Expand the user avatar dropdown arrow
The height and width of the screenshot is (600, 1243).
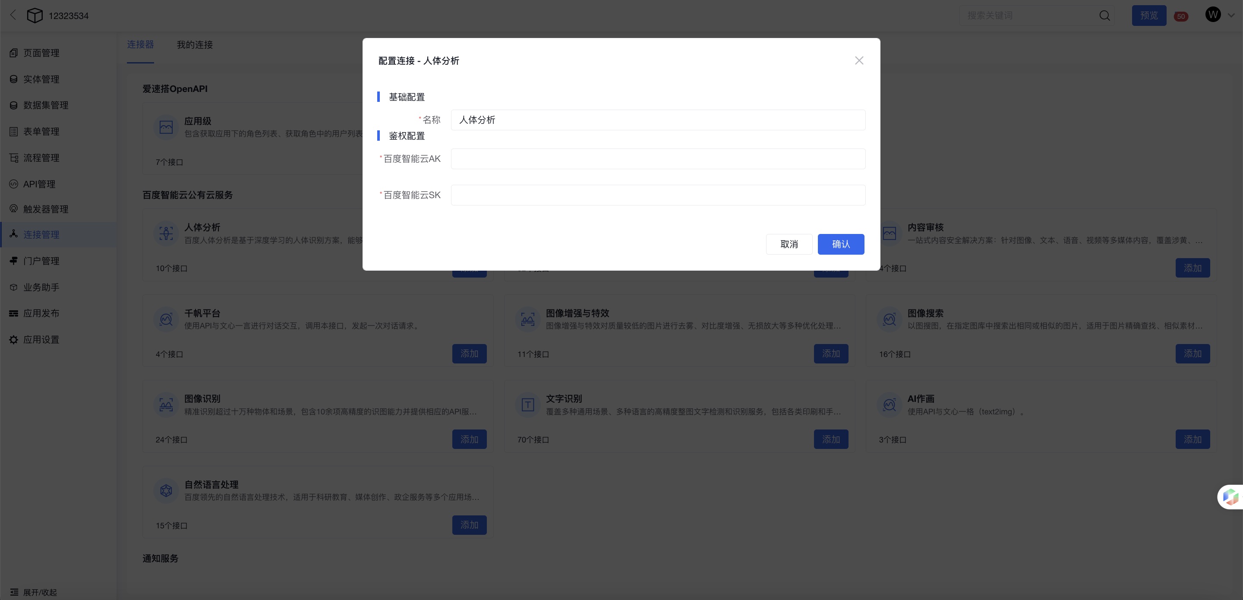click(x=1231, y=16)
